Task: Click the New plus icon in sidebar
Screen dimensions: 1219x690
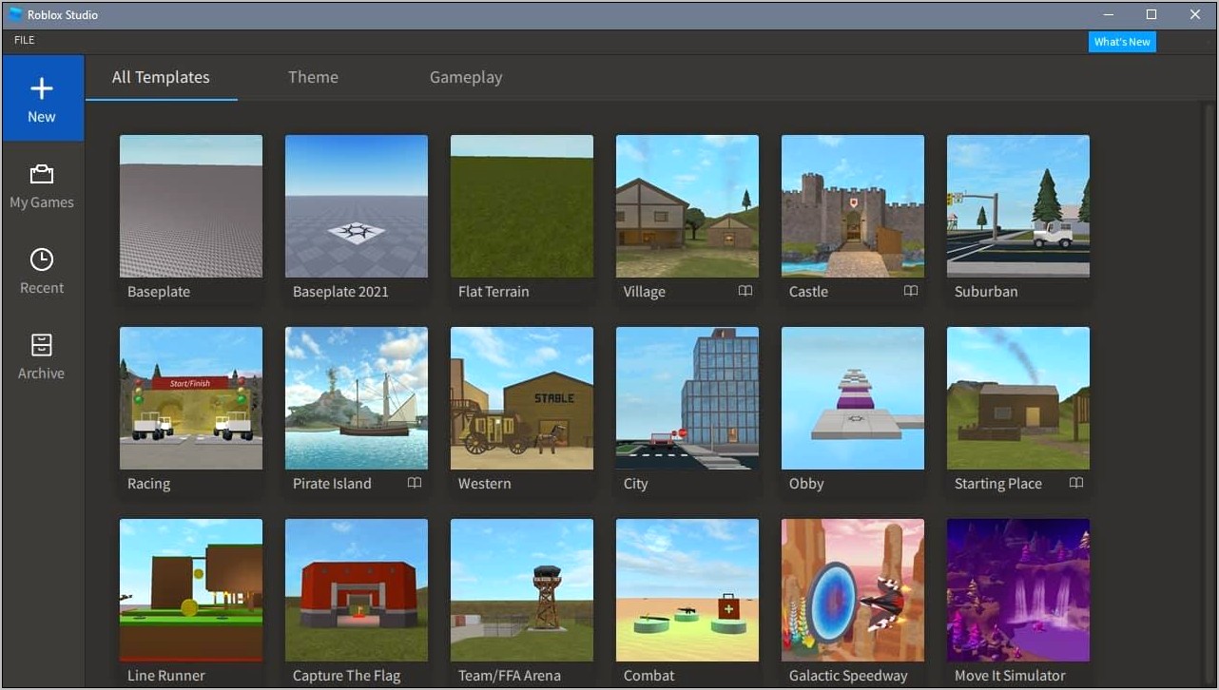Action: point(42,88)
